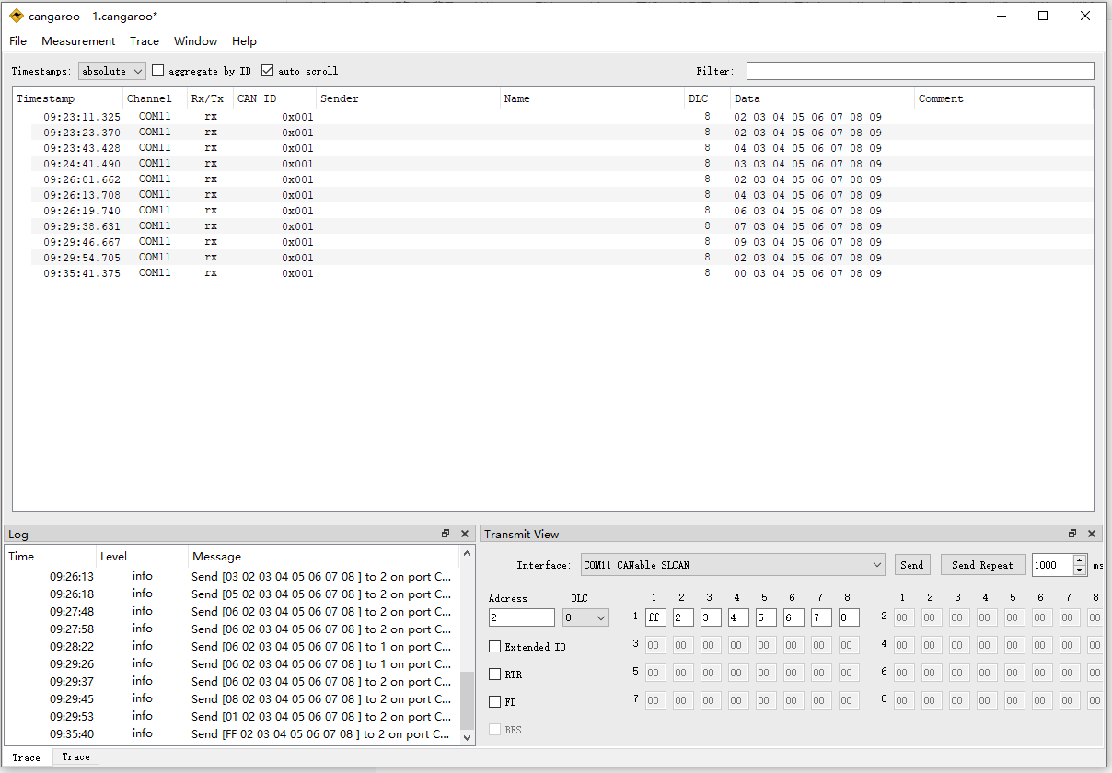Increase the repeat interval with up arrow
This screenshot has width=1112, height=773.
click(x=1080, y=560)
